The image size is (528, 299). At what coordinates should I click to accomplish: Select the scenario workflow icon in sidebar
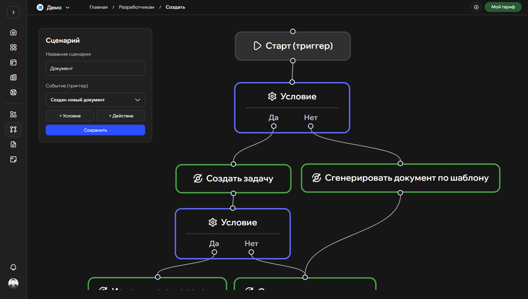[13, 129]
